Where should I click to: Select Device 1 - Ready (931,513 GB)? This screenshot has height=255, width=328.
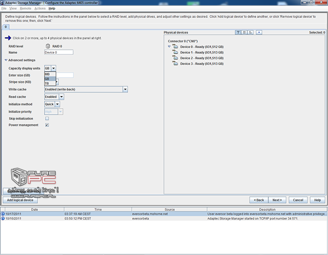click(x=202, y=52)
